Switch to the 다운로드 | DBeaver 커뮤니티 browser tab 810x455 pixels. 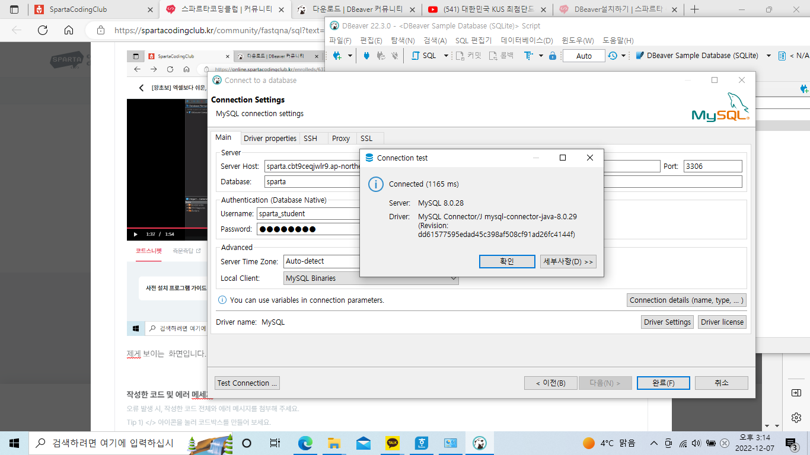coord(358,9)
